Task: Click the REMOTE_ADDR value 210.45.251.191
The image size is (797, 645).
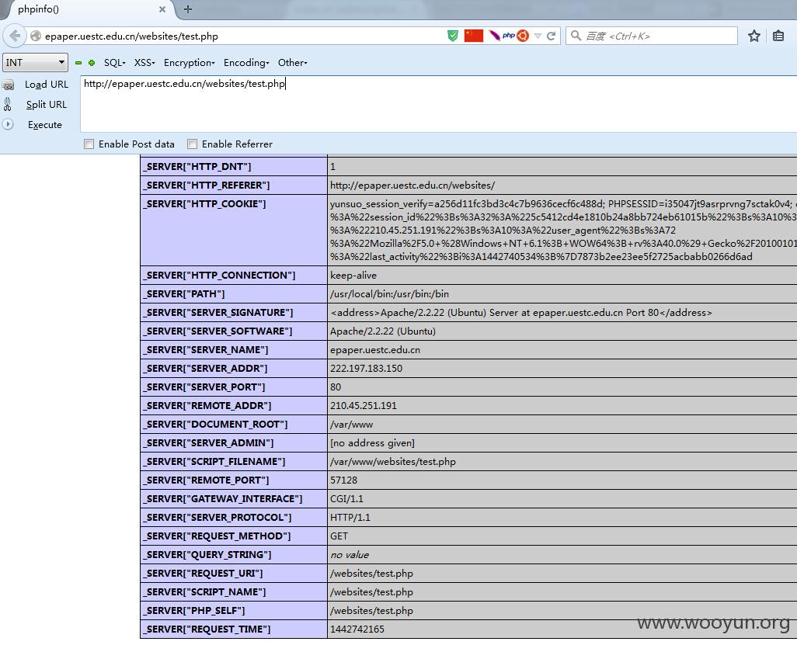Action: [364, 406]
